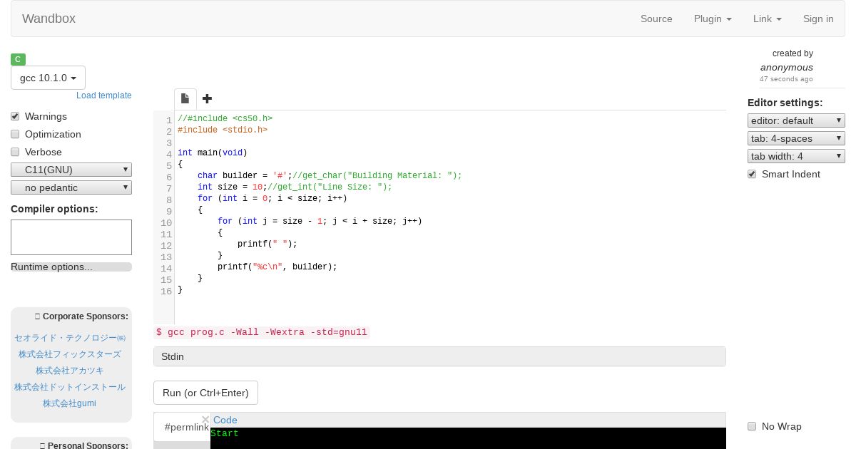Open the tab width: 4 dropdown
Viewport: 856px width, 449px height.
coord(796,156)
